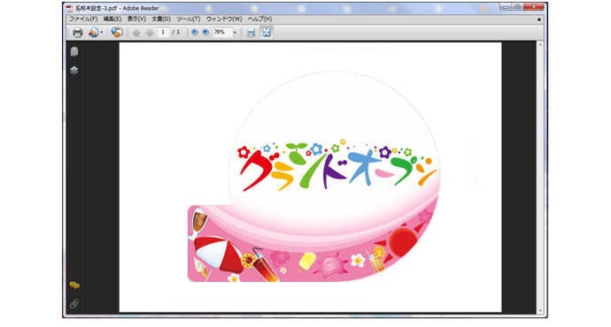Open the Attachments paperclip panel icon
Screen dimensions: 611x327
point(74,303)
